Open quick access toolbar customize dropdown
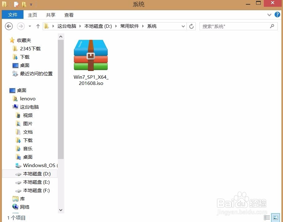The height and width of the screenshot is (222, 283). click(31, 4)
